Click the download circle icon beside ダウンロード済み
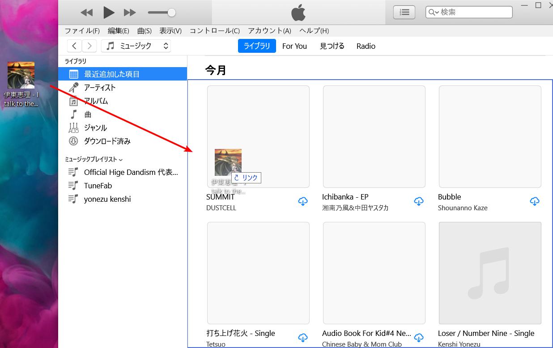Image resolution: width=553 pixels, height=348 pixels. 73,141
